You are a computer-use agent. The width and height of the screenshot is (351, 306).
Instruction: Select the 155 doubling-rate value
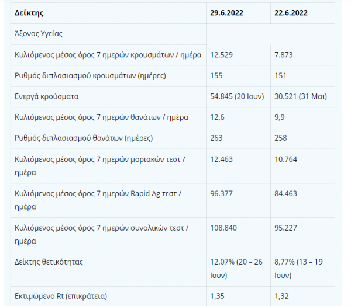point(216,76)
